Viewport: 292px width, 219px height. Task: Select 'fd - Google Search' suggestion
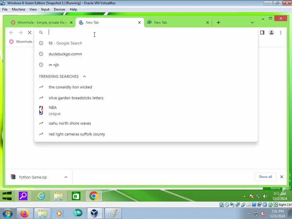click(x=146, y=43)
